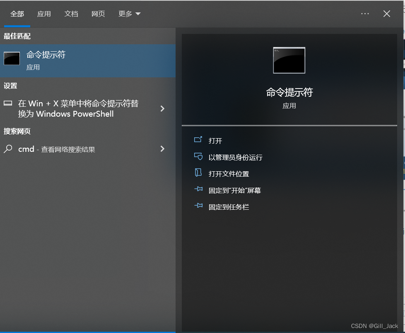Click the open icon next to 打开
The image size is (405, 333).
[x=198, y=139]
